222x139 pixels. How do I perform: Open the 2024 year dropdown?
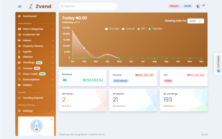[196, 21]
